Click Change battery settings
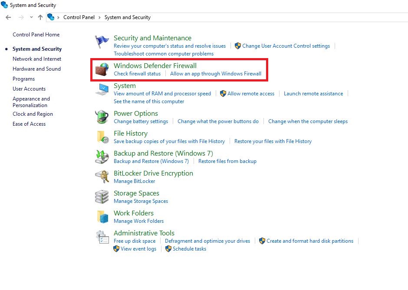 pyautogui.click(x=141, y=121)
